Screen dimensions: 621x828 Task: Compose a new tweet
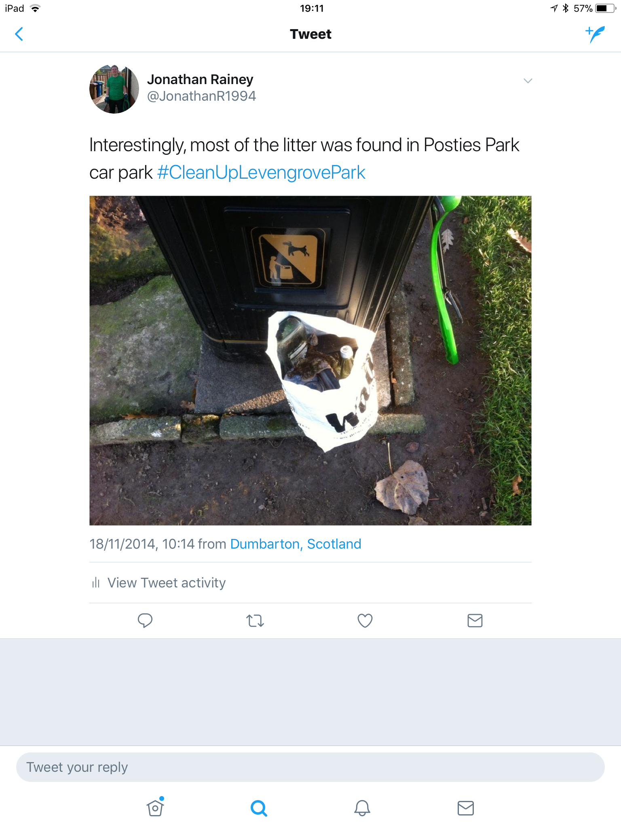595,34
